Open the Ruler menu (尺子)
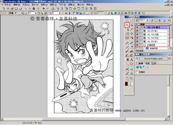Screen dimensions: 173x125 coord(63,5)
